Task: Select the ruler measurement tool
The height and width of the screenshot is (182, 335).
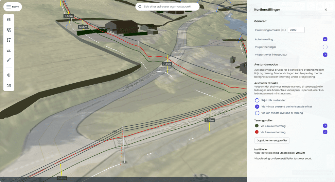Action: pyautogui.click(x=9, y=60)
